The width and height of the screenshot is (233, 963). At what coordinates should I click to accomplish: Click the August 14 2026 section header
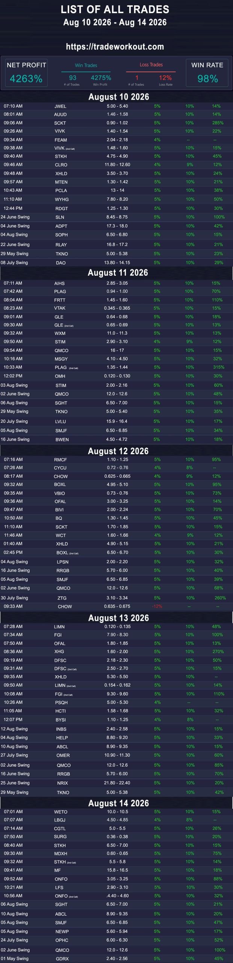(x=119, y=803)
